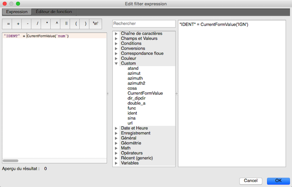292x187 pixels.
Task: Insert the newline character button
Action: (x=96, y=23)
